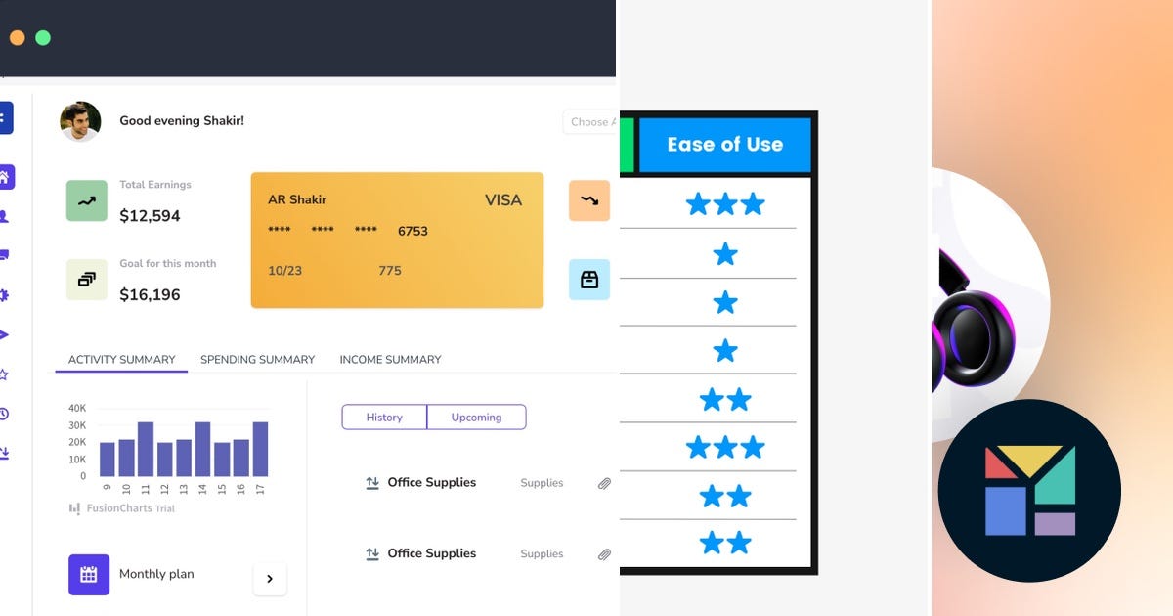Click the Goal for this month amount
This screenshot has width=1173, height=616.
click(151, 294)
